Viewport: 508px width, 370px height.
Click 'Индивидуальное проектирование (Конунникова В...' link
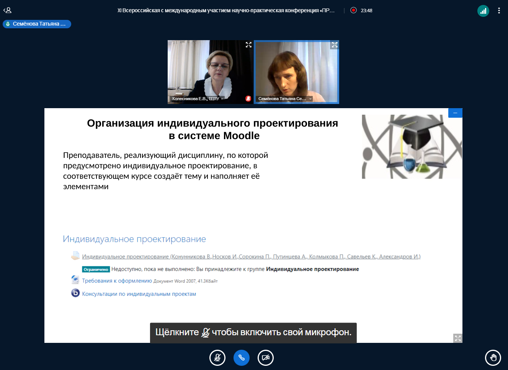251,256
